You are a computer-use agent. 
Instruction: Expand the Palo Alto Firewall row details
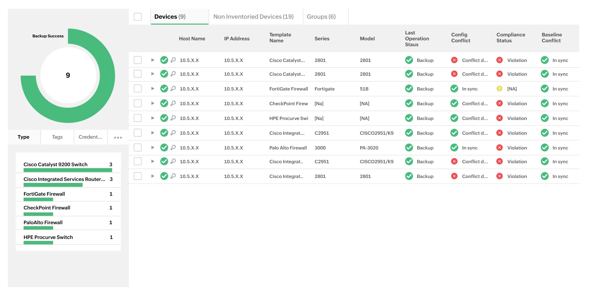coord(152,147)
